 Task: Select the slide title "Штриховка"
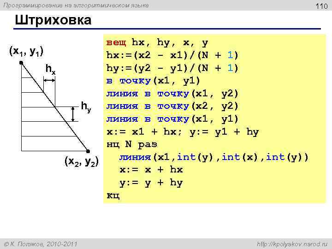53,20
